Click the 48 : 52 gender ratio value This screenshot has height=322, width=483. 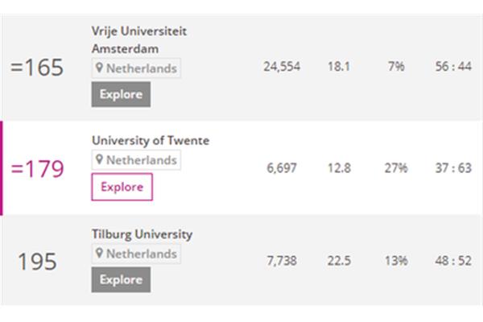pyautogui.click(x=453, y=261)
